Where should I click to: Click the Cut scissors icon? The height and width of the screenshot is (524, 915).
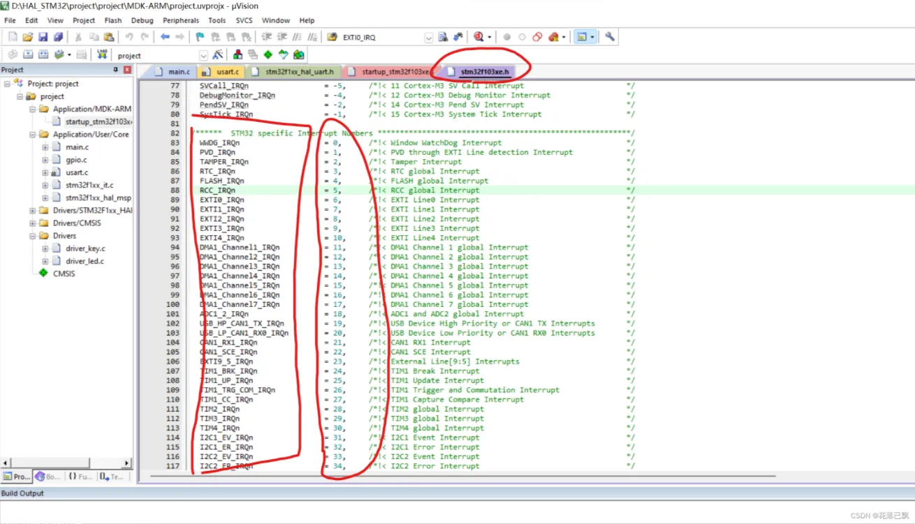tap(78, 36)
